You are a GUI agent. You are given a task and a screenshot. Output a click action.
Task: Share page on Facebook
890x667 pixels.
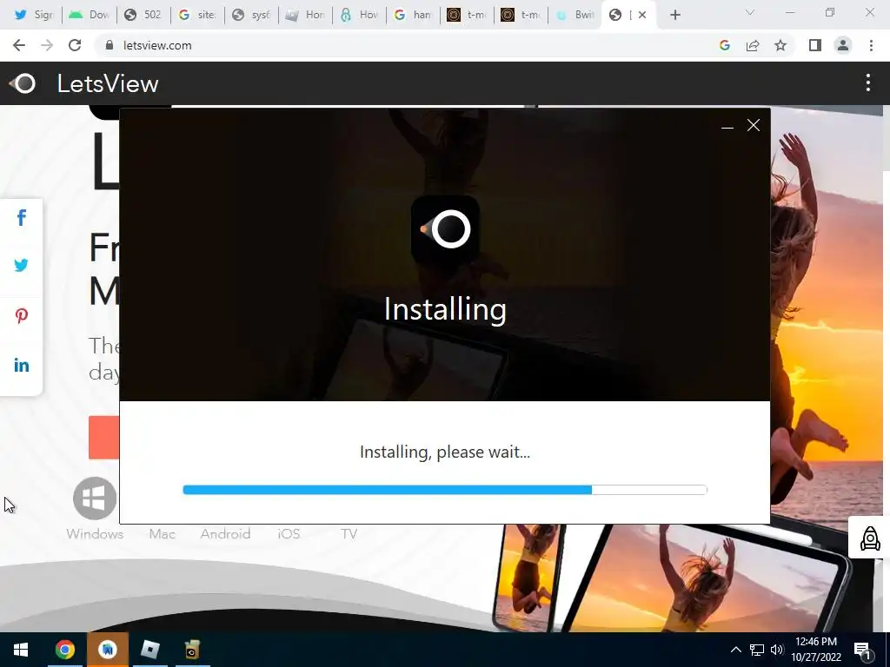(x=22, y=218)
